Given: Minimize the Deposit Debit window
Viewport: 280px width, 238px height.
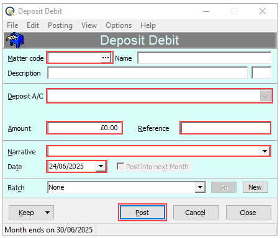Looking at the screenshot, I should click(x=206, y=11).
